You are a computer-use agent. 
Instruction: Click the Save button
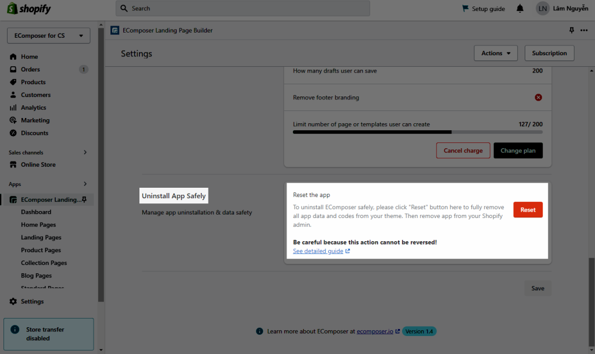(x=537, y=288)
